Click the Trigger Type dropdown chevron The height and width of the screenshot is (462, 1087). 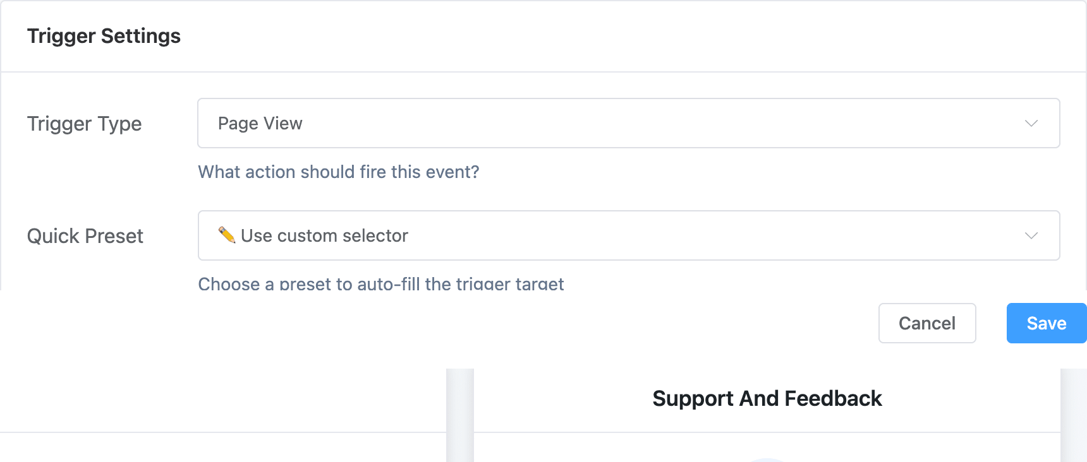coord(1030,123)
